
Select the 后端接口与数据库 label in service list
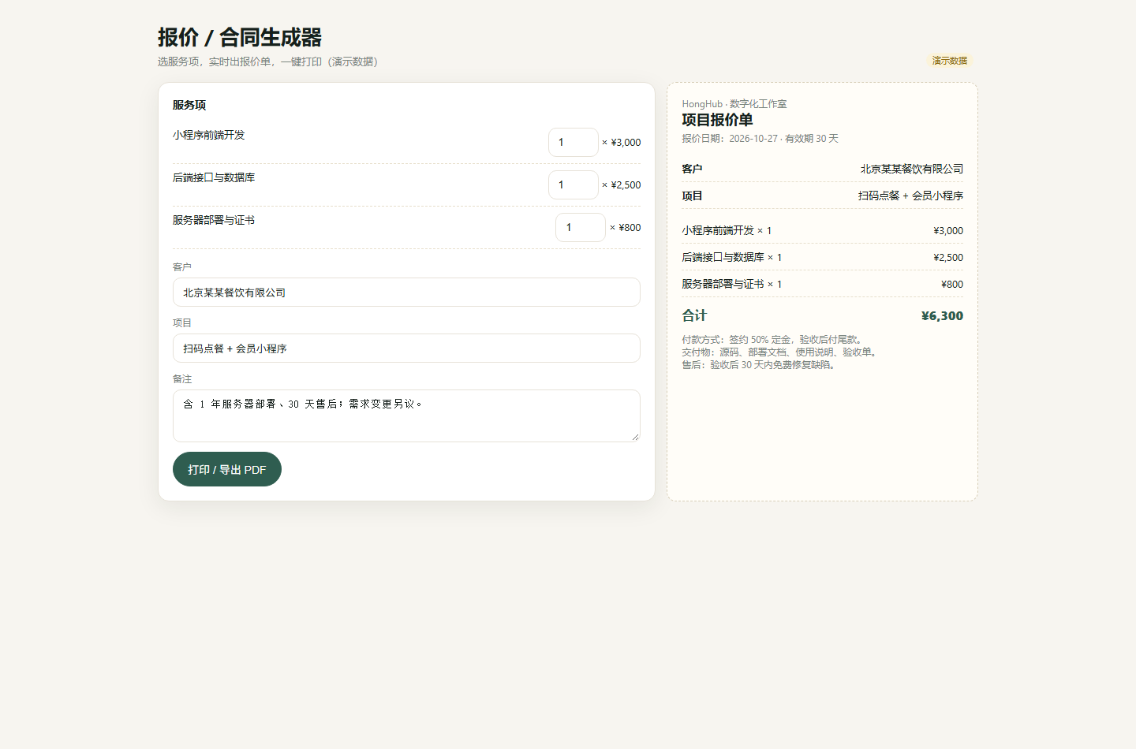(214, 177)
